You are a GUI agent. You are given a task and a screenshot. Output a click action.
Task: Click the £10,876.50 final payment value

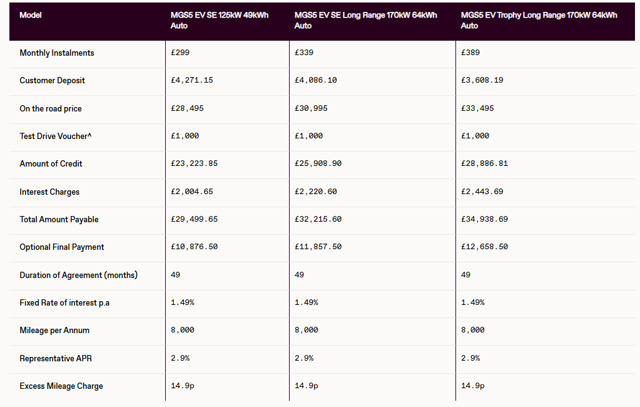tap(195, 247)
